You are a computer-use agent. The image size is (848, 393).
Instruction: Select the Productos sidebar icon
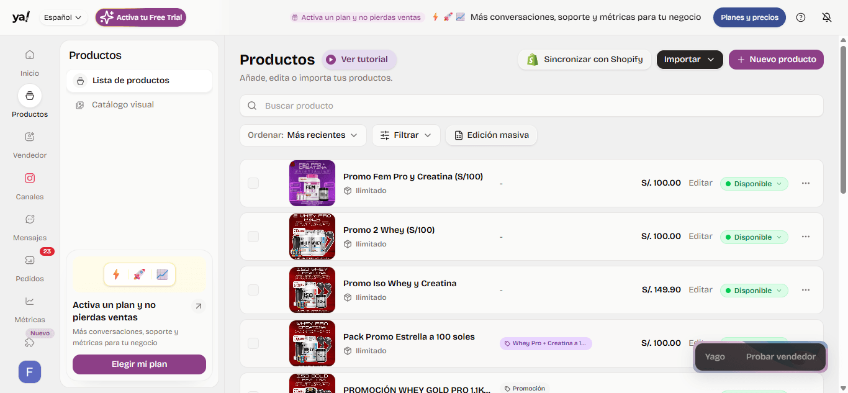(30, 96)
